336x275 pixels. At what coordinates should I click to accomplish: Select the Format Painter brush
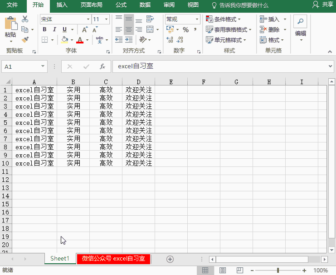[x=25, y=40]
